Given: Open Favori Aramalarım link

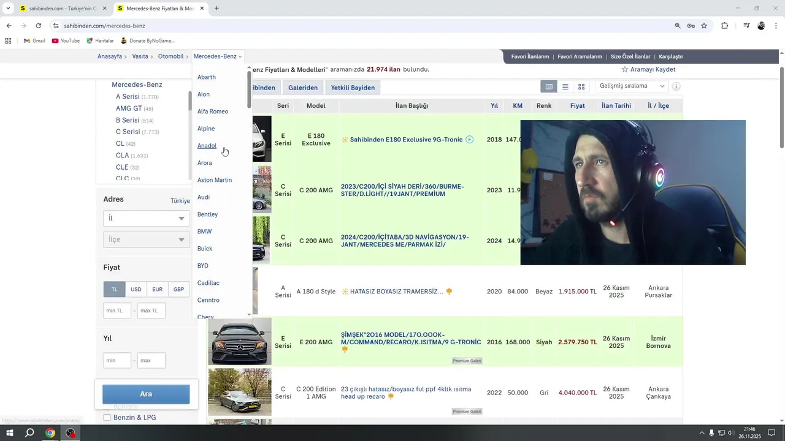Looking at the screenshot, I should pos(580,56).
